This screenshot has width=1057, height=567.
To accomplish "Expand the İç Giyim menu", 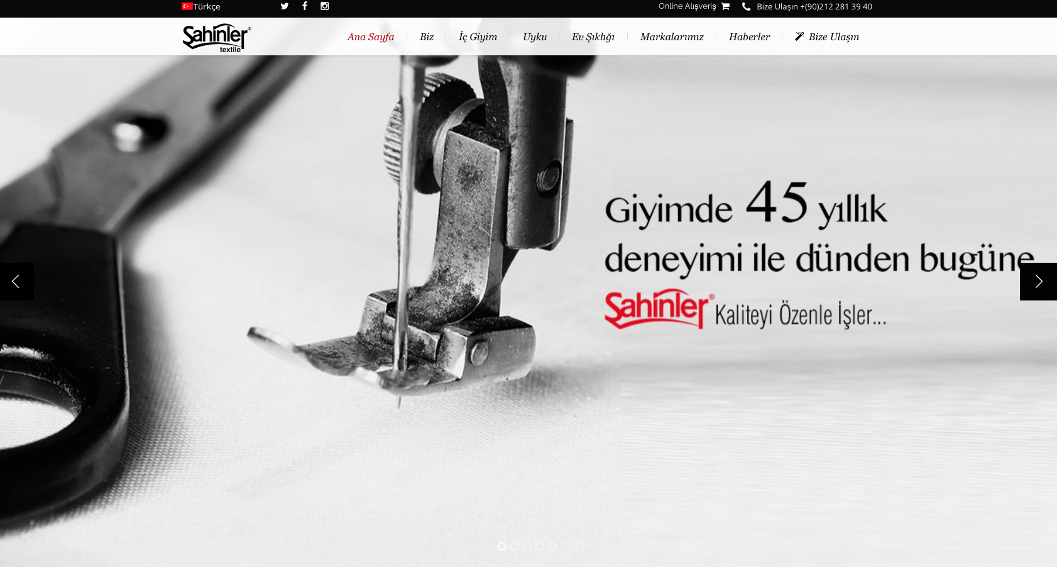I will click(478, 37).
